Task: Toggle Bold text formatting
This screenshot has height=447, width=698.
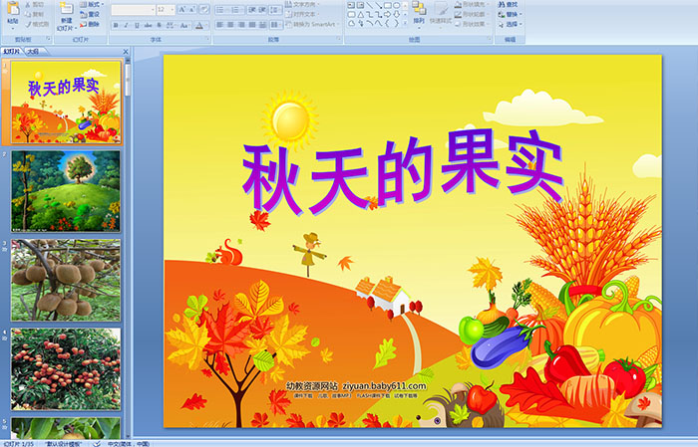Action: (x=114, y=25)
